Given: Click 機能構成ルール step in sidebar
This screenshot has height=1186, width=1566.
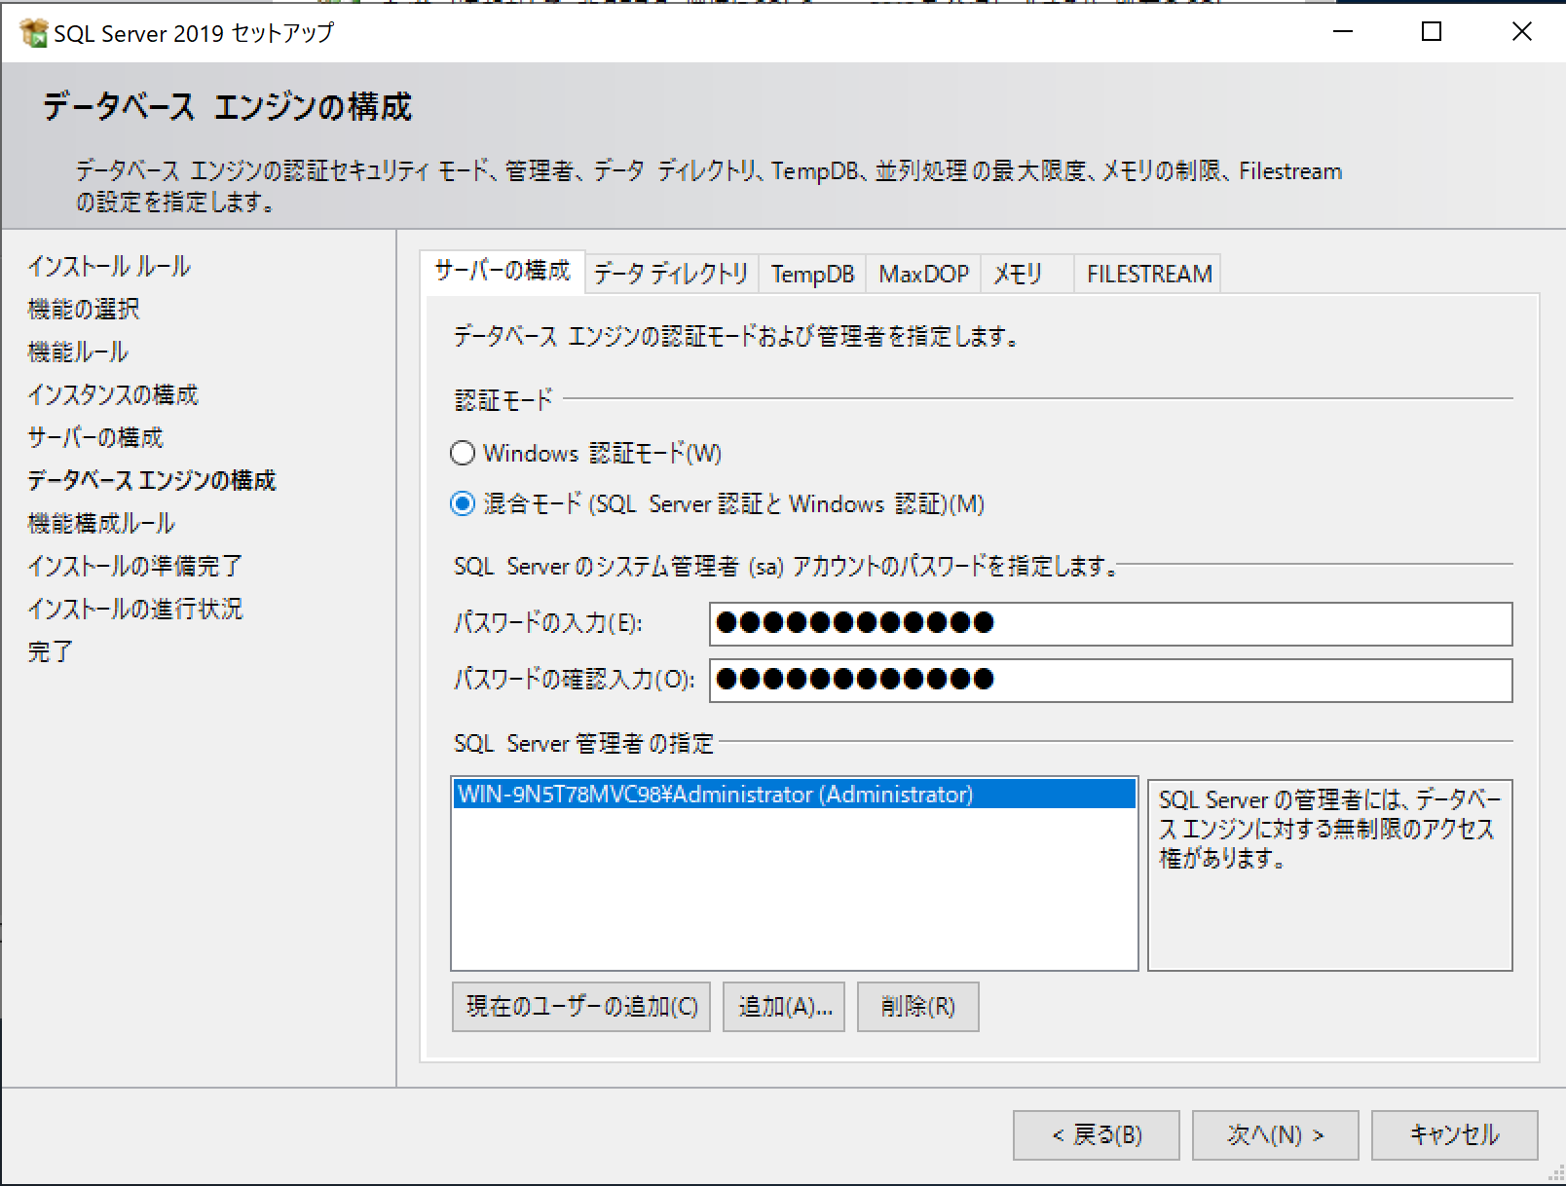Looking at the screenshot, I should click(101, 523).
